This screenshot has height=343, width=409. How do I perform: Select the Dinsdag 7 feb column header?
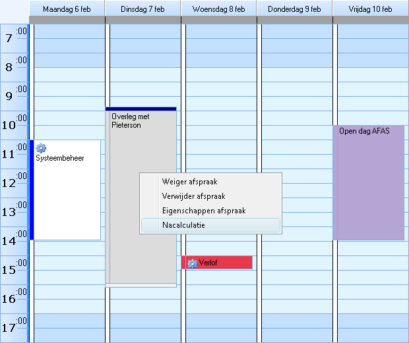(142, 9)
